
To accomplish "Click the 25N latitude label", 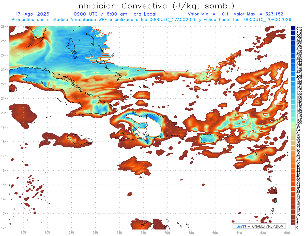I will 4,41.
